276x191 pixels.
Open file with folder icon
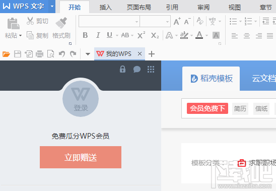coord(6,54)
